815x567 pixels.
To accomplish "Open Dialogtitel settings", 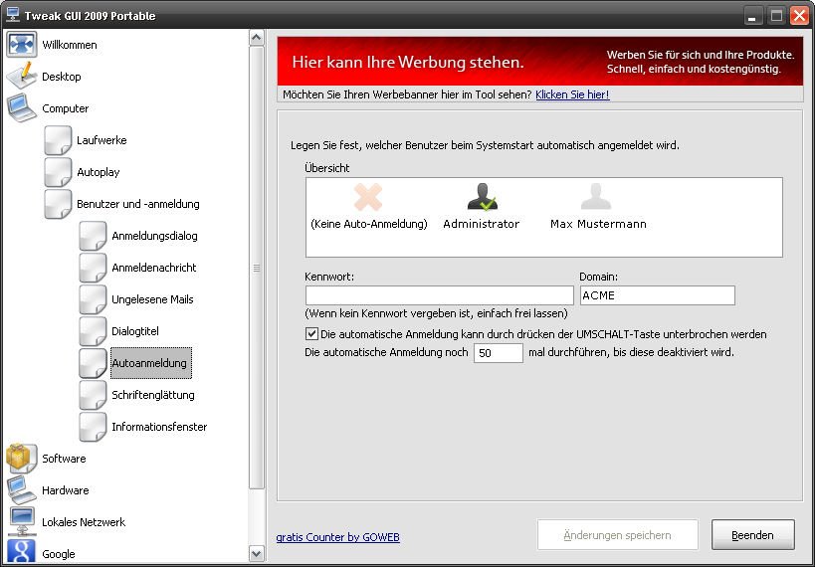I will (x=135, y=331).
